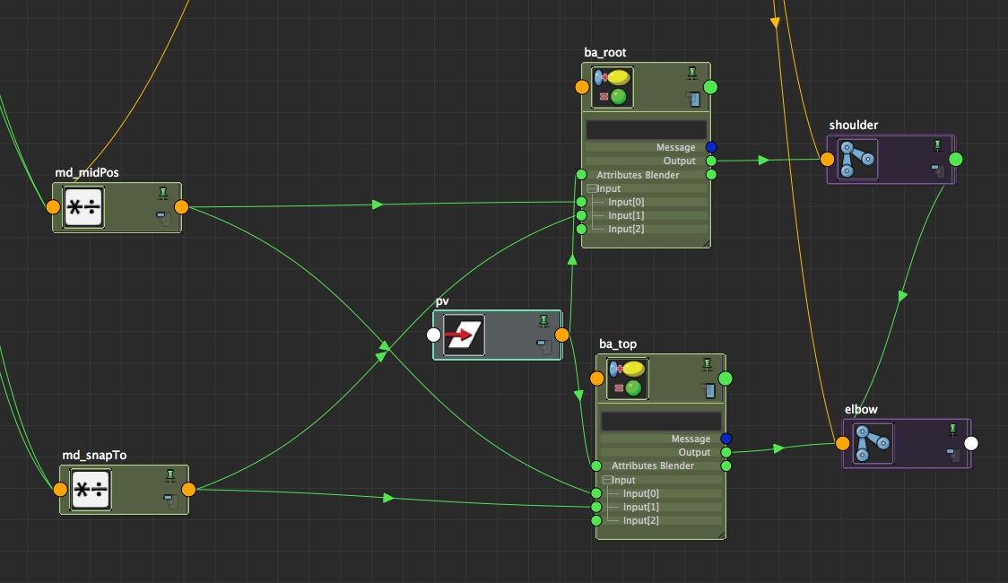Toggle the pin on the shoulder node
The width and height of the screenshot is (1008, 583).
937,145
